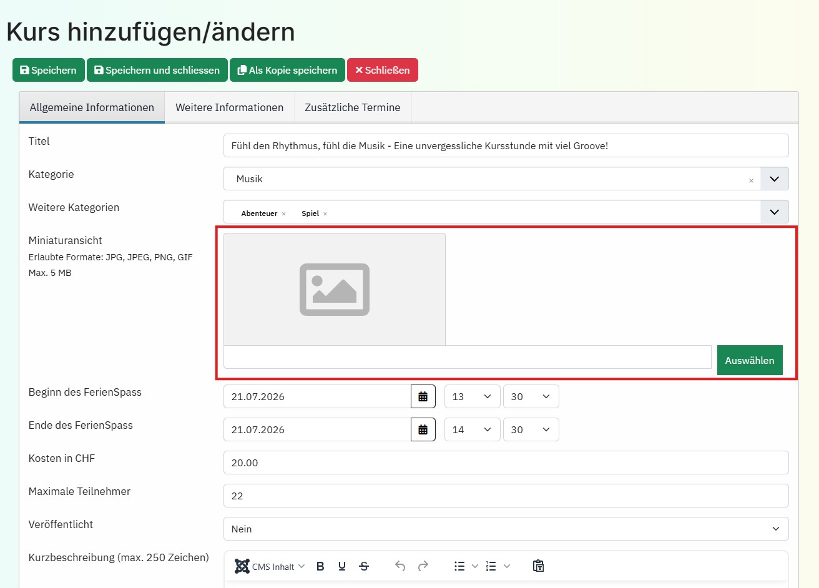Click Speichern und schliessen button
This screenshot has height=588, width=819.
click(157, 70)
